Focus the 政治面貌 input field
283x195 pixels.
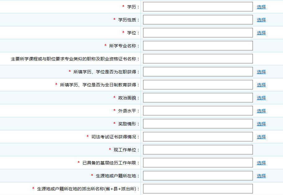pos(198,97)
